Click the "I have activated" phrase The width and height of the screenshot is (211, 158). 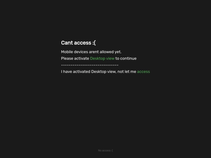click(x=75, y=72)
